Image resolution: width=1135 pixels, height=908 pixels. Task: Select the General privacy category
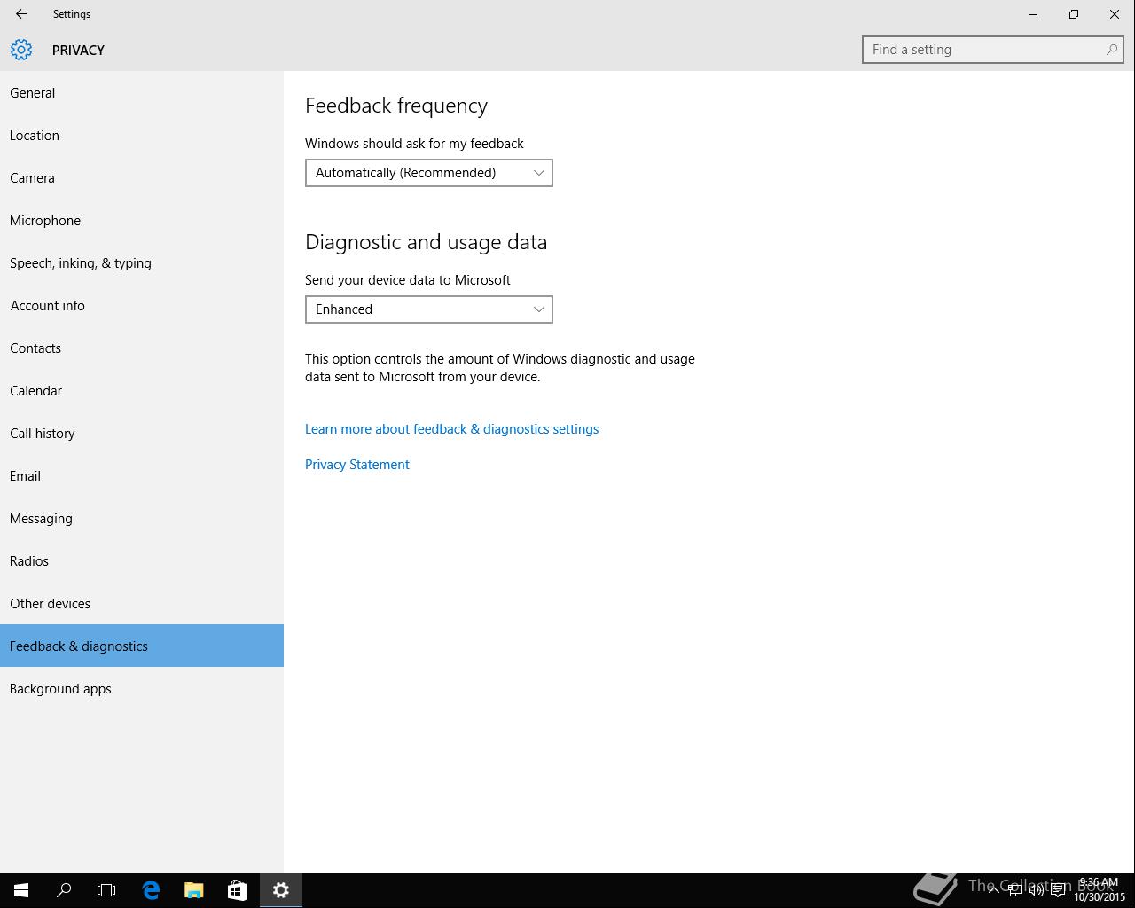point(142,93)
